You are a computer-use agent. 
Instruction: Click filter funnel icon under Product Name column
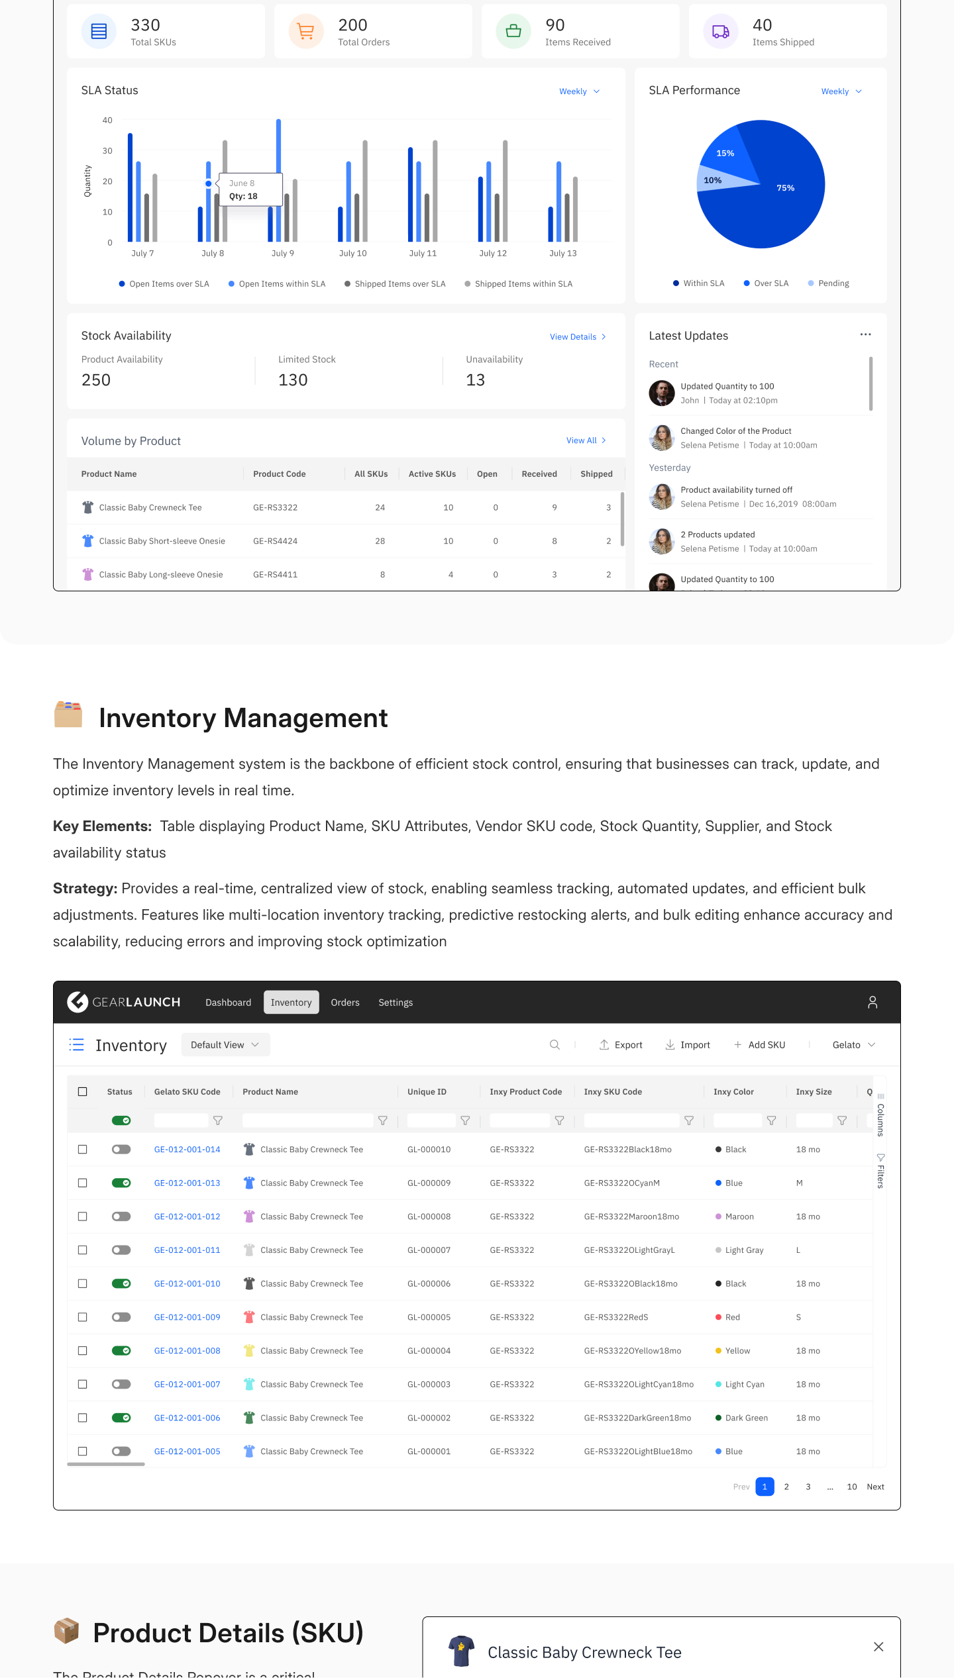pyautogui.click(x=383, y=1120)
